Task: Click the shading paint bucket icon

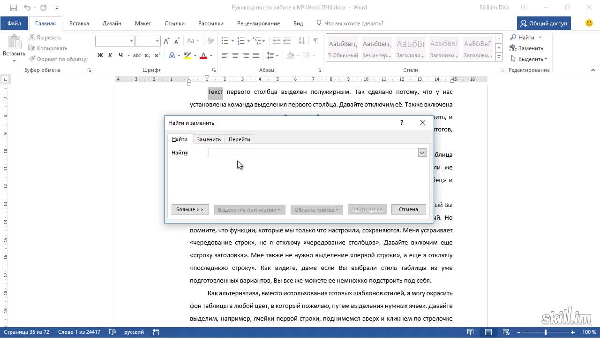Action: tap(290, 55)
